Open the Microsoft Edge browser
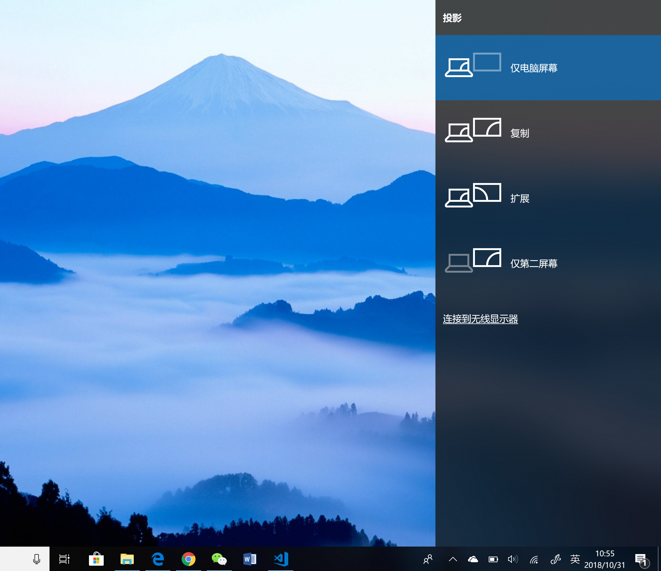661x571 pixels. point(158,559)
